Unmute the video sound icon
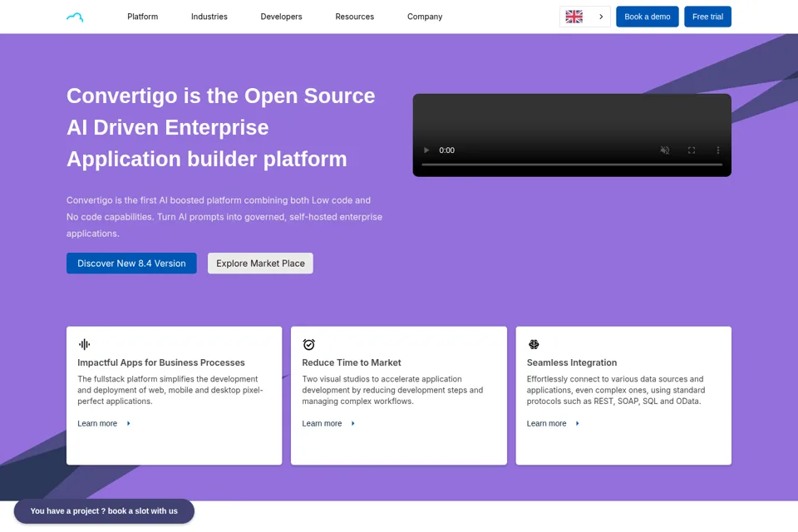Screen dimensions: 798x532 pyautogui.click(x=665, y=150)
